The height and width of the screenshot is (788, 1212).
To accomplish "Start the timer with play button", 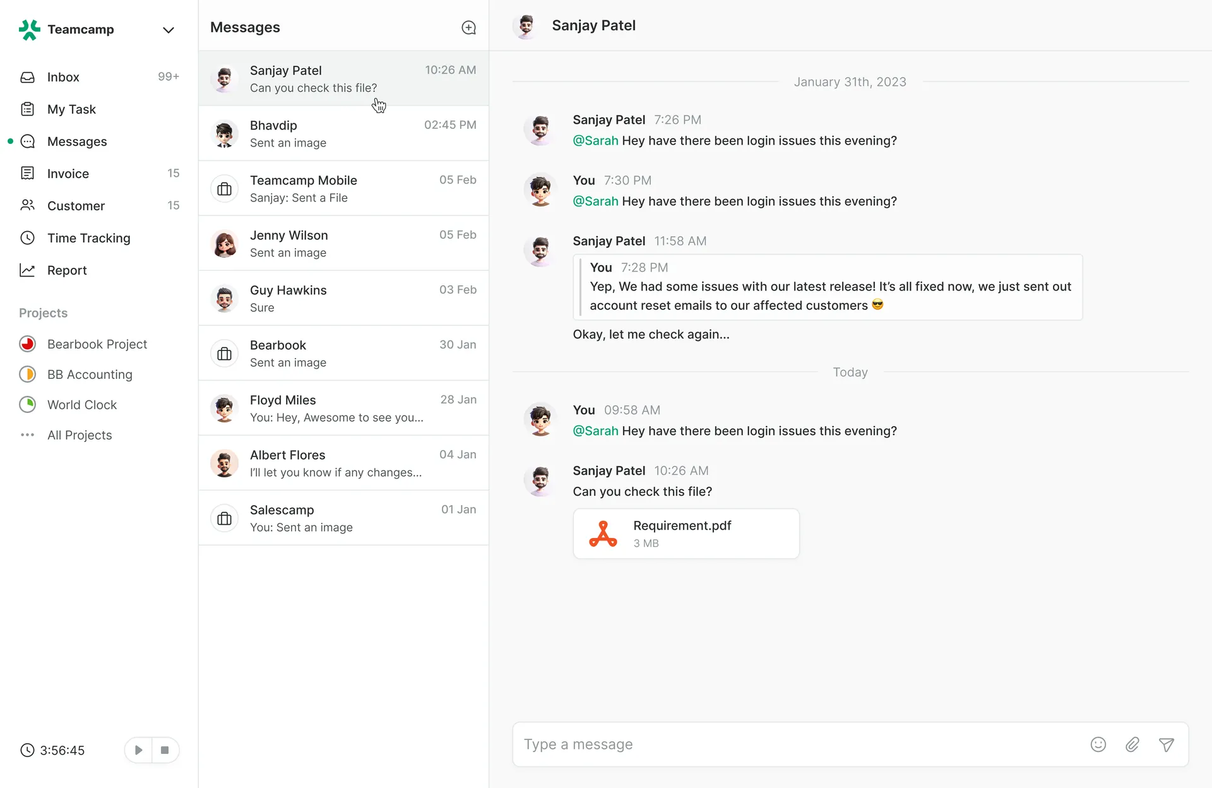I will click(x=138, y=750).
